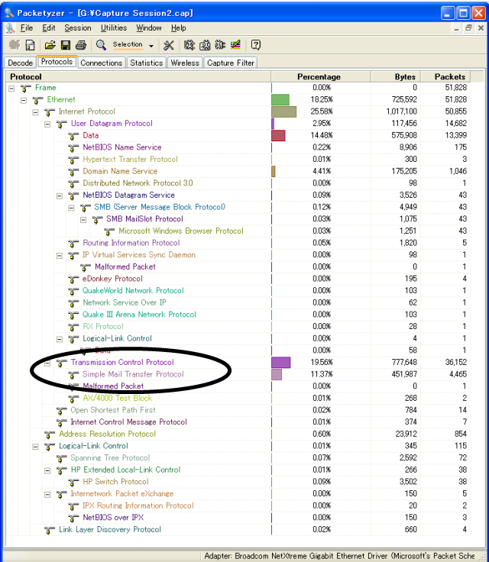Click the Selection toolbar button
This screenshot has width=489, height=562.
[128, 44]
